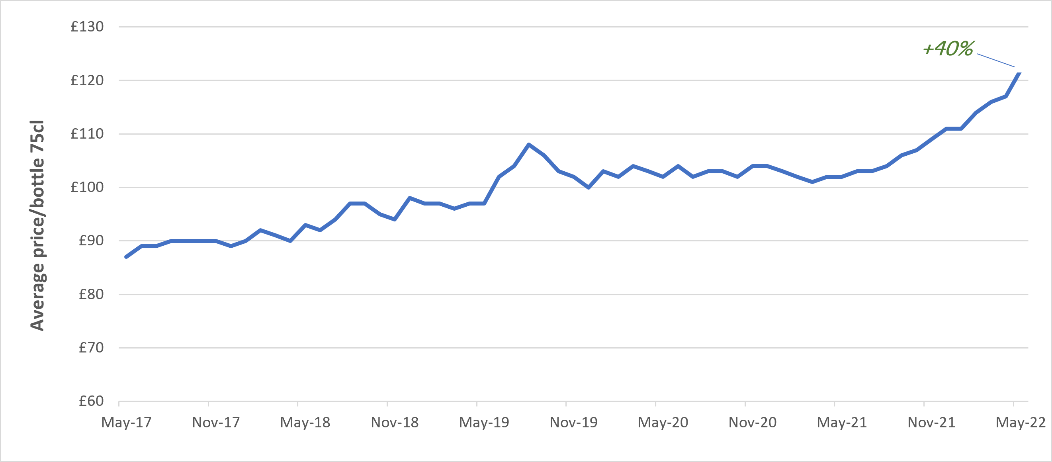Click the May-19 x-axis label
Screen dimensions: 1052x462
[484, 423]
